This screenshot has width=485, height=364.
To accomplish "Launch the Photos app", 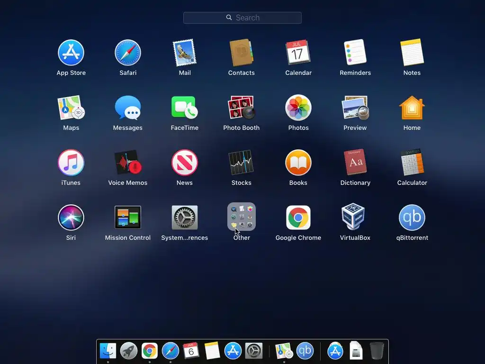I will click(298, 108).
